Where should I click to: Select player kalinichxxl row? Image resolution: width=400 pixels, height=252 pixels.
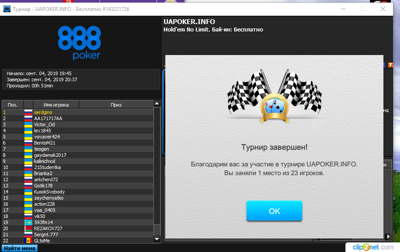(x=78, y=161)
